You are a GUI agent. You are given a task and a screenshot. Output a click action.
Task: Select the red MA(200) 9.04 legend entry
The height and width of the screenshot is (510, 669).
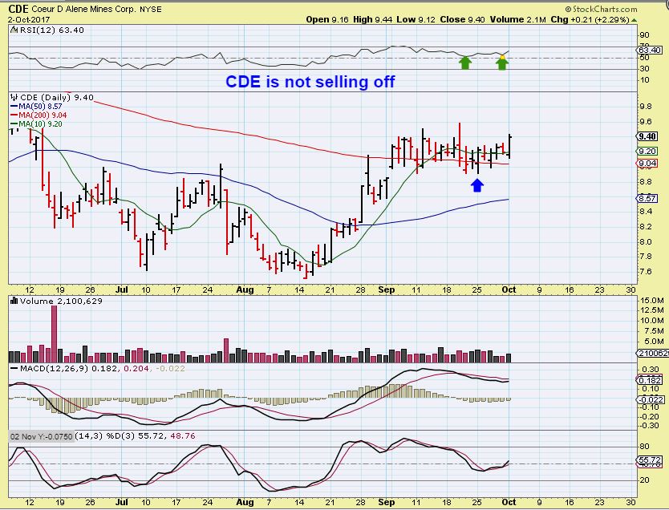point(39,115)
